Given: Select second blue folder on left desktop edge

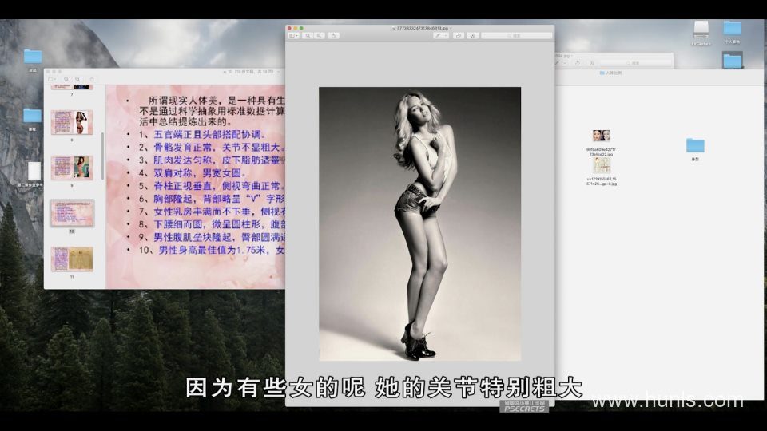Looking at the screenshot, I should pos(32,116).
